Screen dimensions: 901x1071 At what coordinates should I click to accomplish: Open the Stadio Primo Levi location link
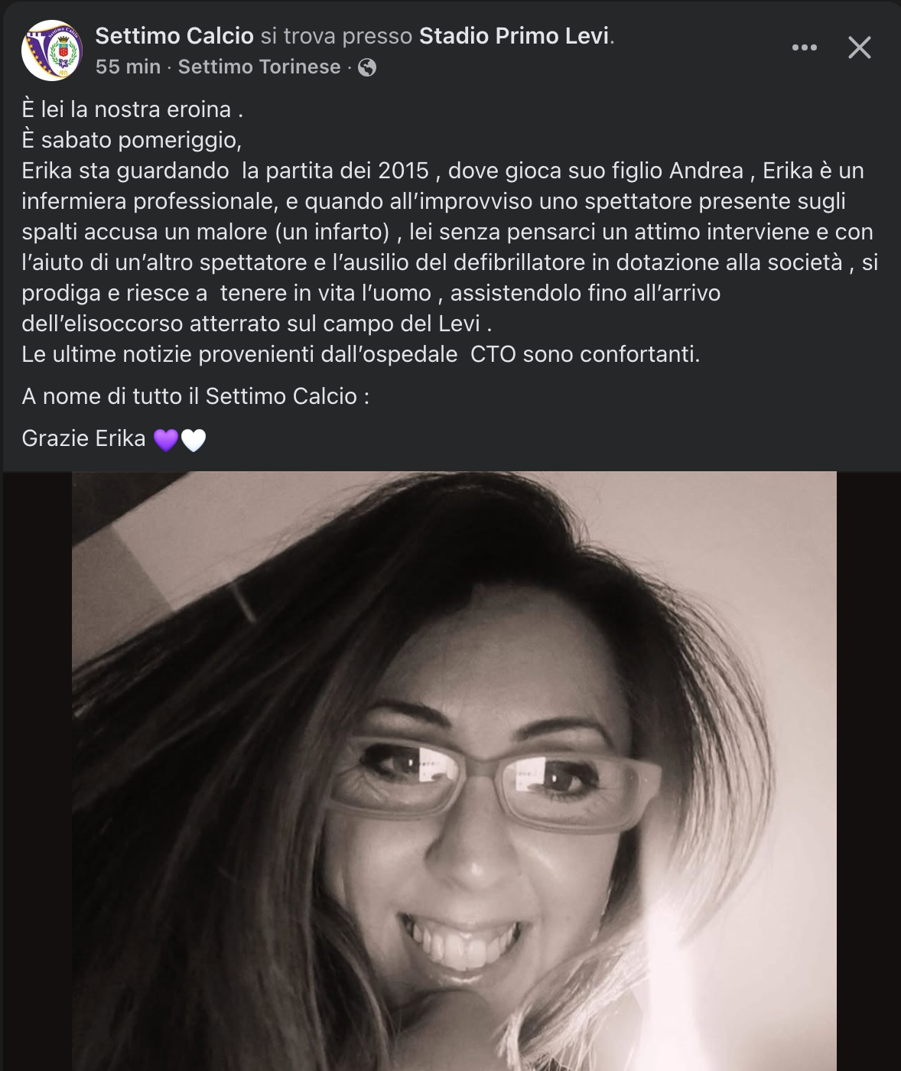(x=515, y=36)
